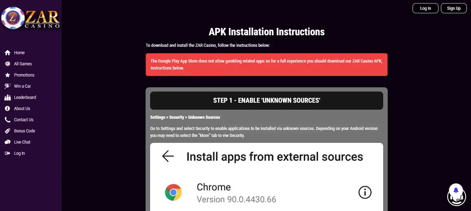Image resolution: width=471 pixels, height=211 pixels.
Task: Click the All Games dice icon
Action: tap(7, 64)
